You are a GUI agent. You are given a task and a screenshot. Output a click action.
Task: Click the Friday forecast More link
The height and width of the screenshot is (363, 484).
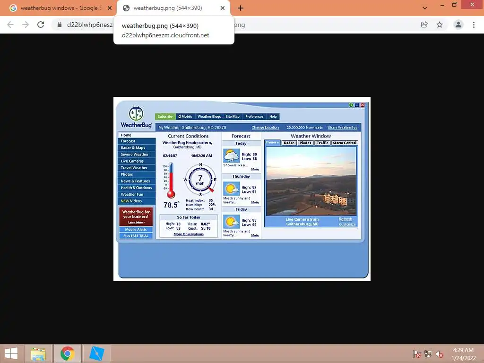pos(255,235)
